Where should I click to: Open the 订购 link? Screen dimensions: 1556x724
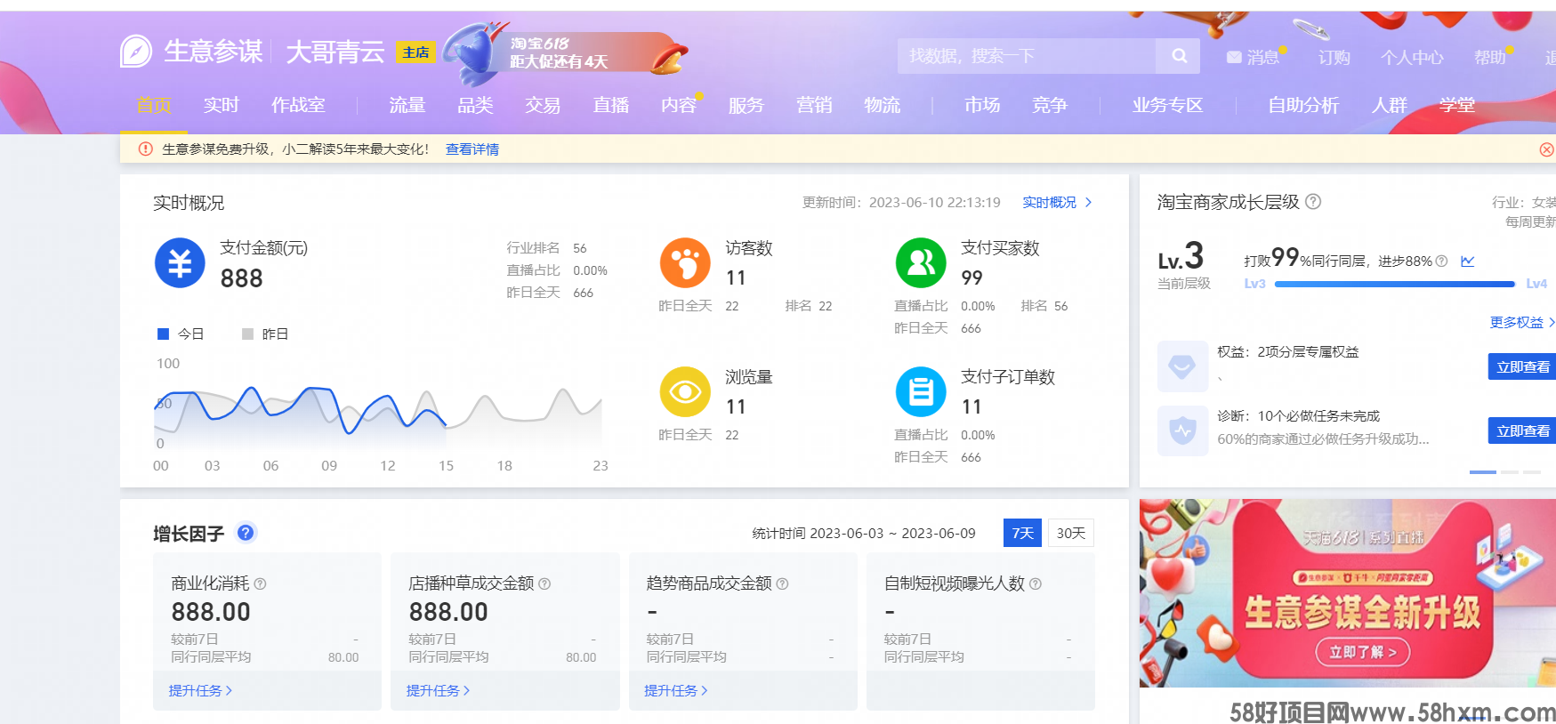(1334, 57)
